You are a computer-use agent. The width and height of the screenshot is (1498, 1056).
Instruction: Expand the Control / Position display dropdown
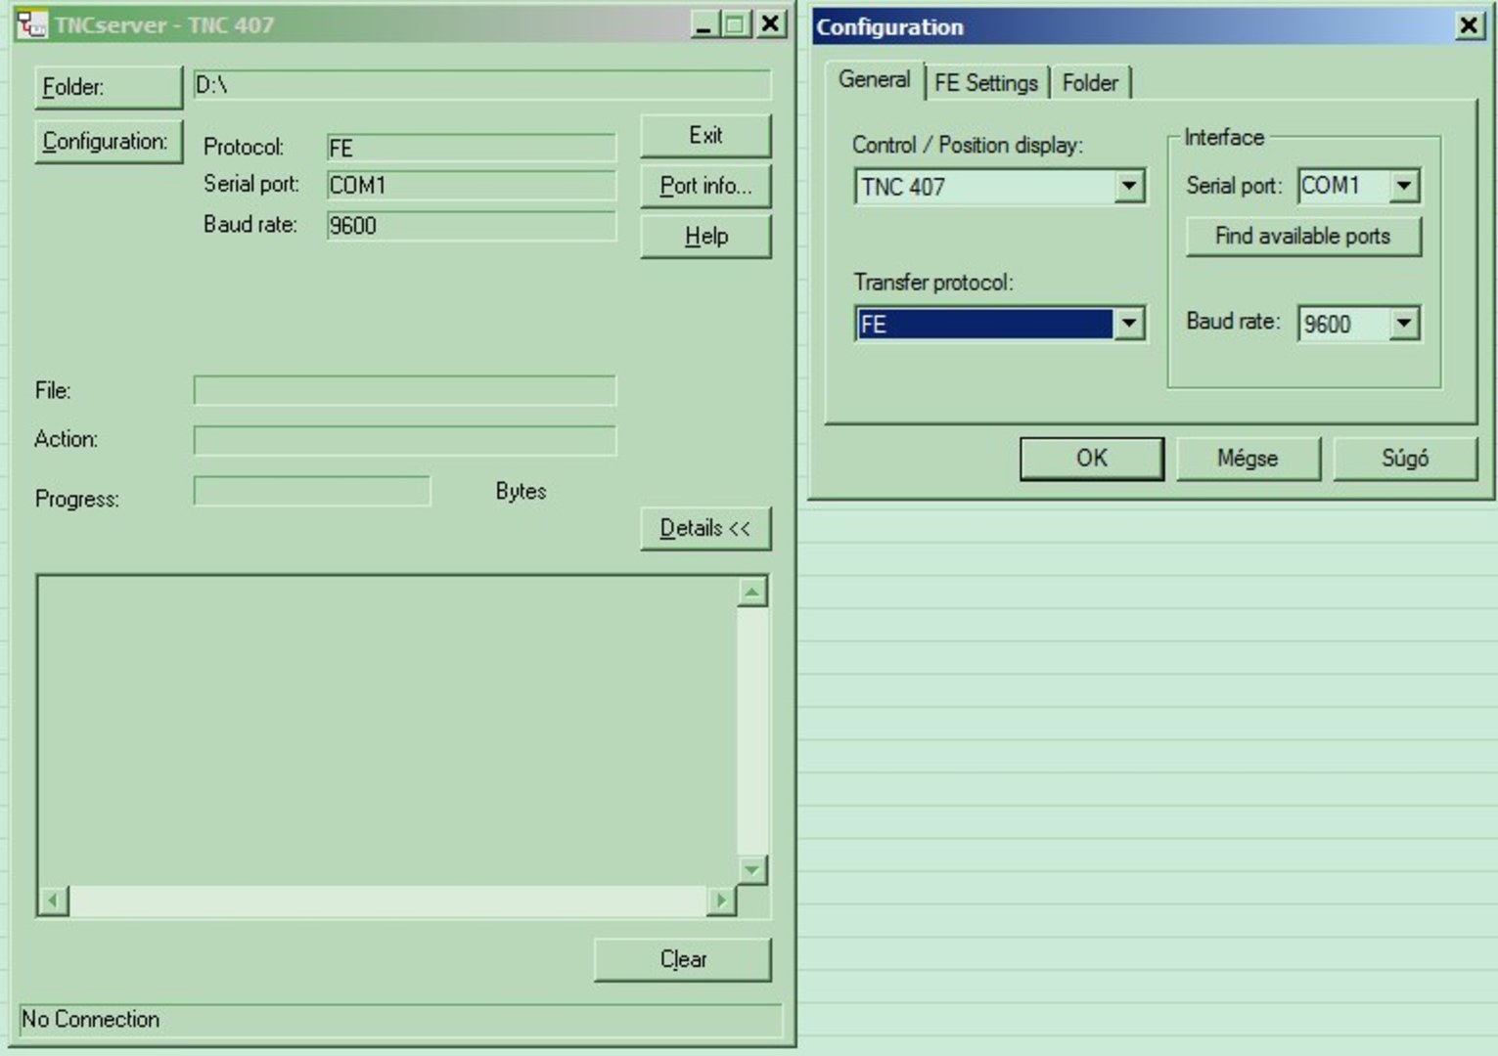(x=1128, y=186)
